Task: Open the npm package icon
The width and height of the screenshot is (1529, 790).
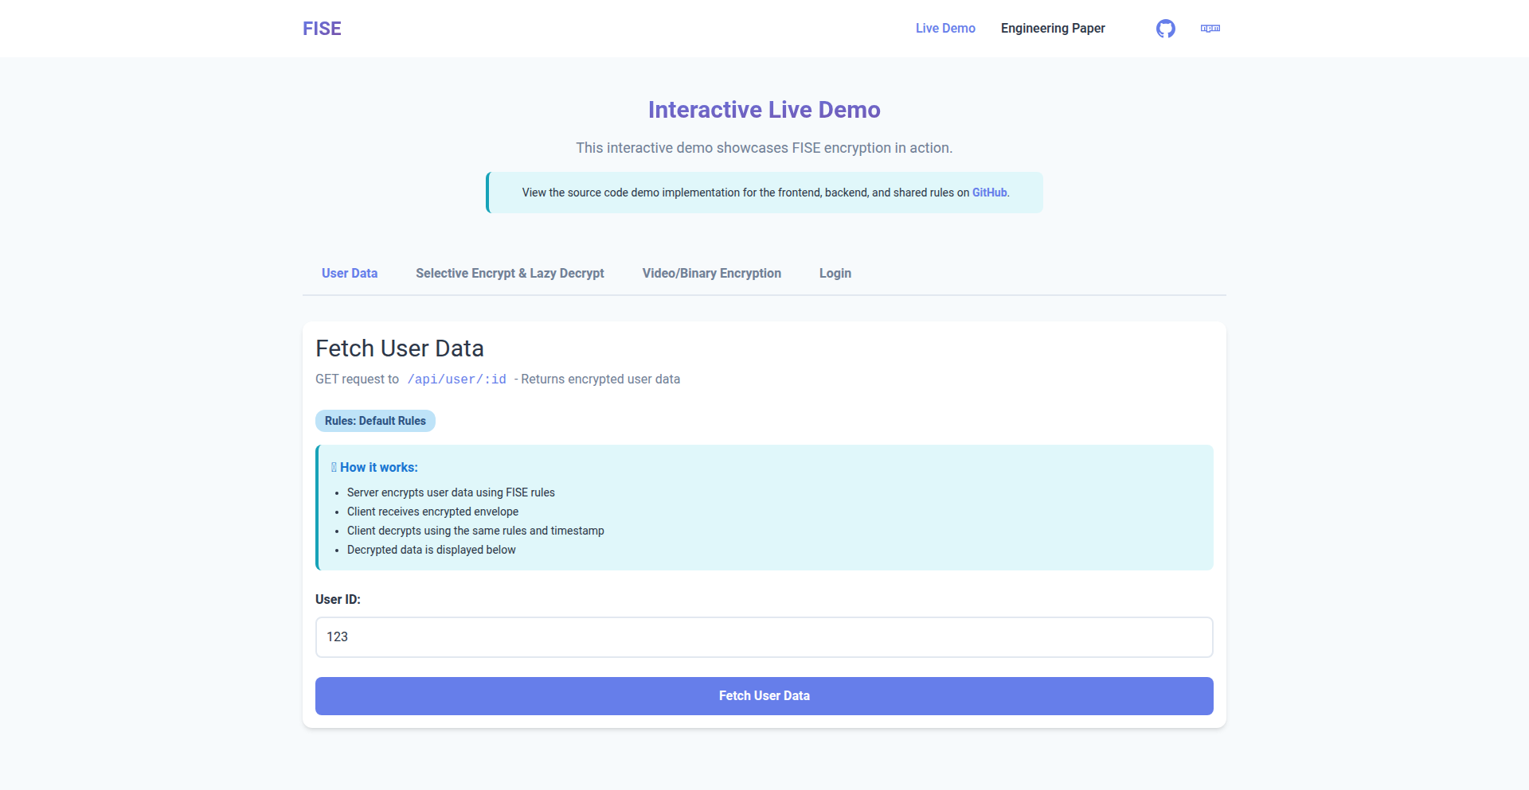Action: (1210, 29)
